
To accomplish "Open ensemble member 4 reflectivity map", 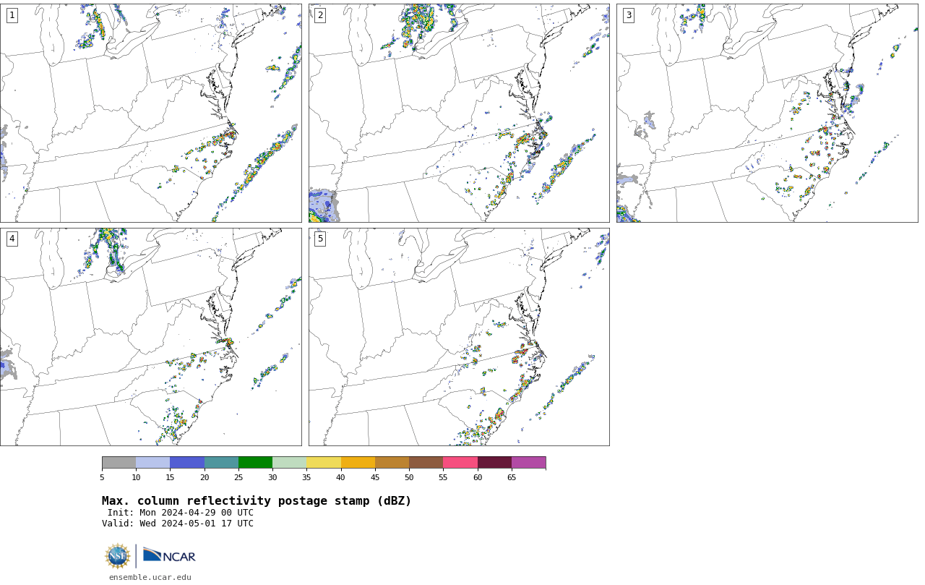I will pyautogui.click(x=150, y=337).
